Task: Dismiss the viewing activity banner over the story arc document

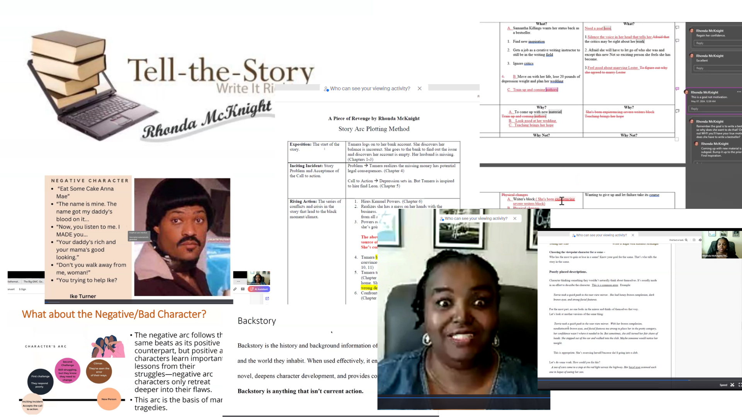Action: [419, 88]
